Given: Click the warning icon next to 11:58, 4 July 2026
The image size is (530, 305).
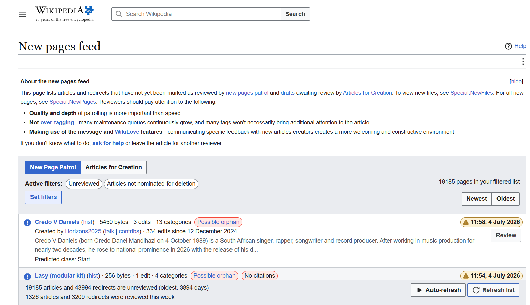Looking at the screenshot, I should (x=466, y=222).
